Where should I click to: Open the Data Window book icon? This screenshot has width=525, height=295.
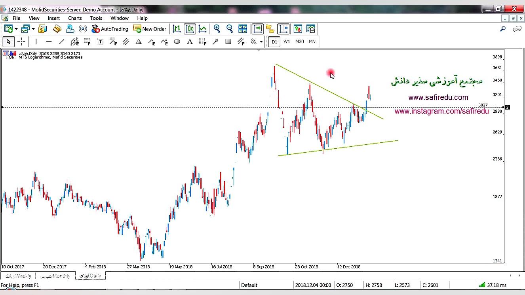coord(57,29)
